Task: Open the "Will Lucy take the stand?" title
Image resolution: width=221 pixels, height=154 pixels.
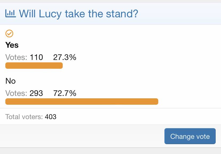Action: coord(78,14)
